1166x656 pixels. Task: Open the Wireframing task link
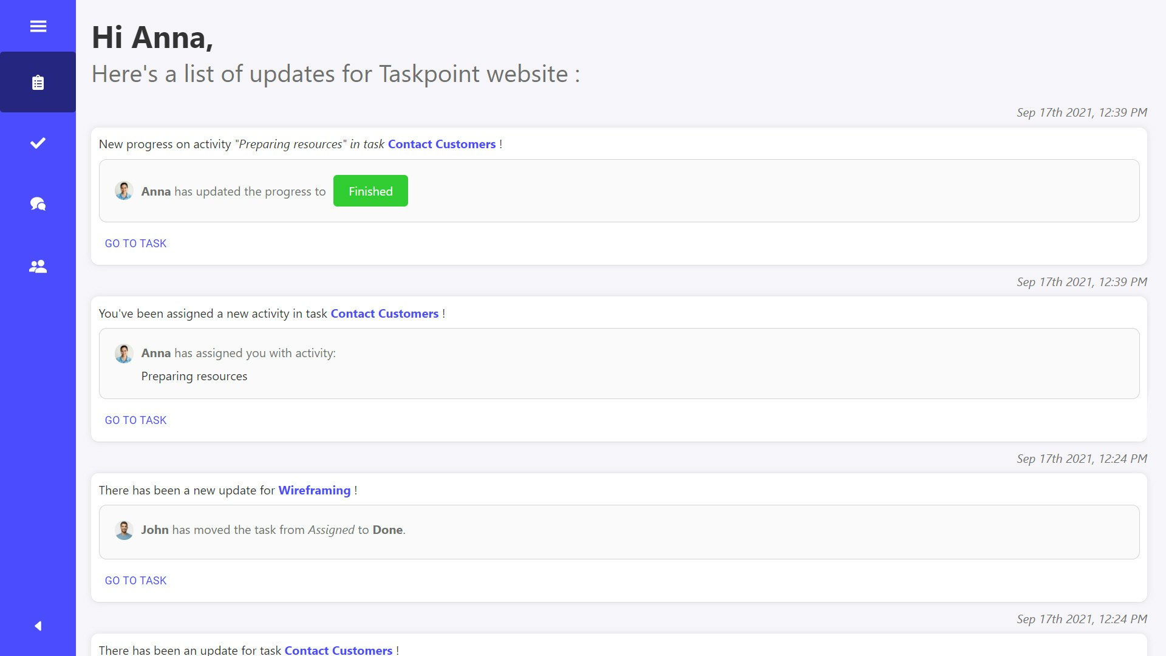coord(315,490)
